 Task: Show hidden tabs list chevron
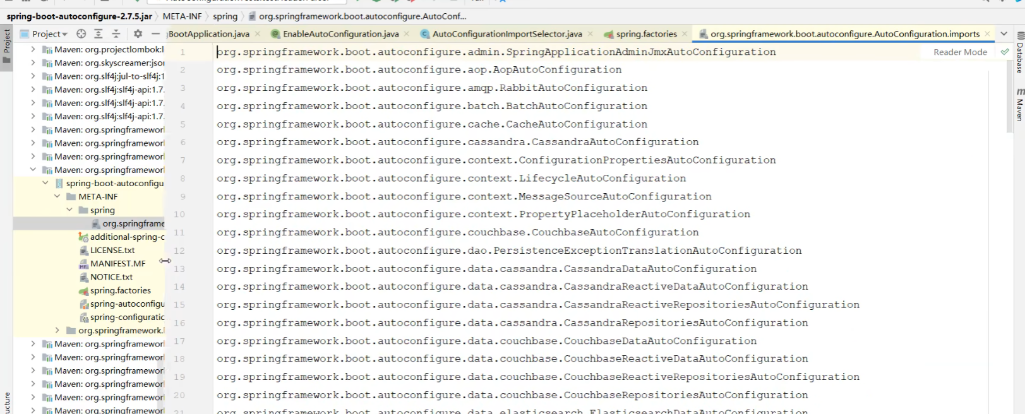coord(1004,34)
